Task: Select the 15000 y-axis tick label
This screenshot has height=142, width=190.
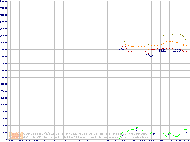Action: click(x=4, y=36)
